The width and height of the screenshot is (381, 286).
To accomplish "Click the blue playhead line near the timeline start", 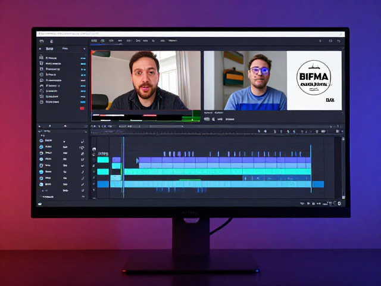I will (123, 167).
